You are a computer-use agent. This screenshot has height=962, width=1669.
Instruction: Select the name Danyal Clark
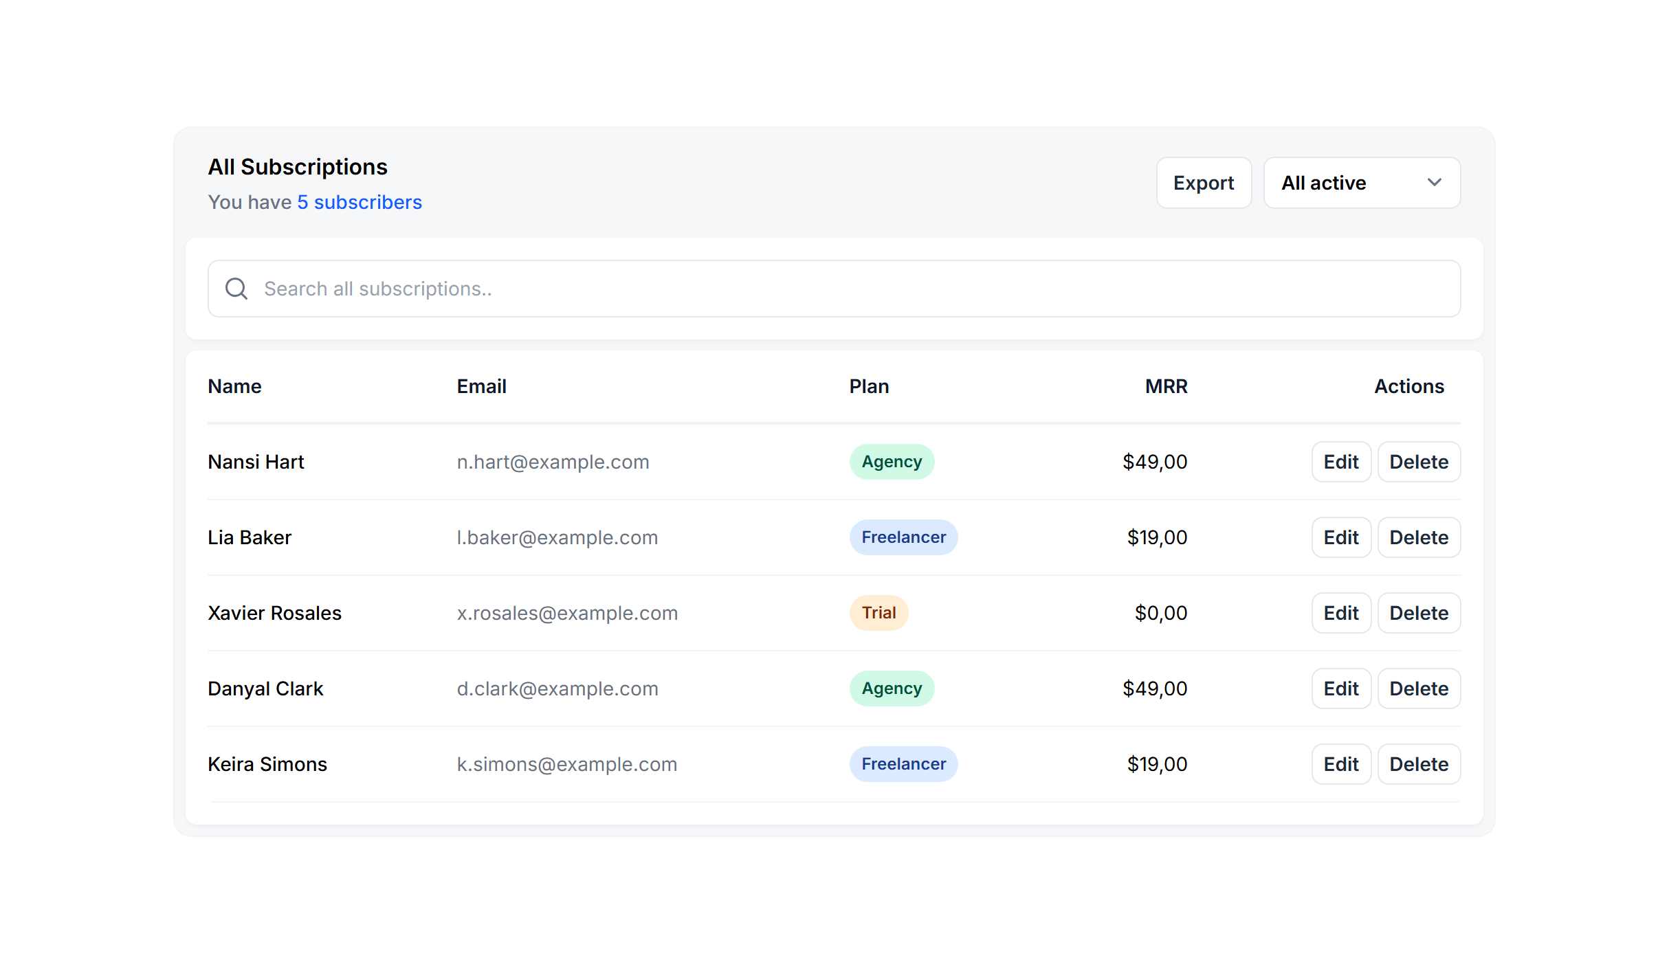tap(265, 689)
